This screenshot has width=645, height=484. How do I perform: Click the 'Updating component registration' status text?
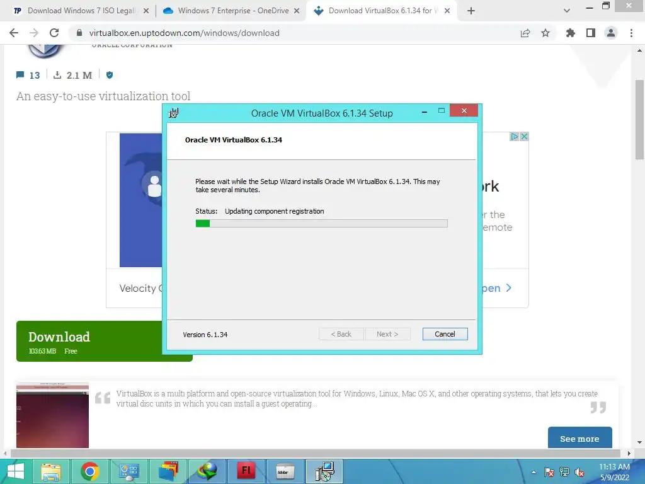[x=275, y=211]
